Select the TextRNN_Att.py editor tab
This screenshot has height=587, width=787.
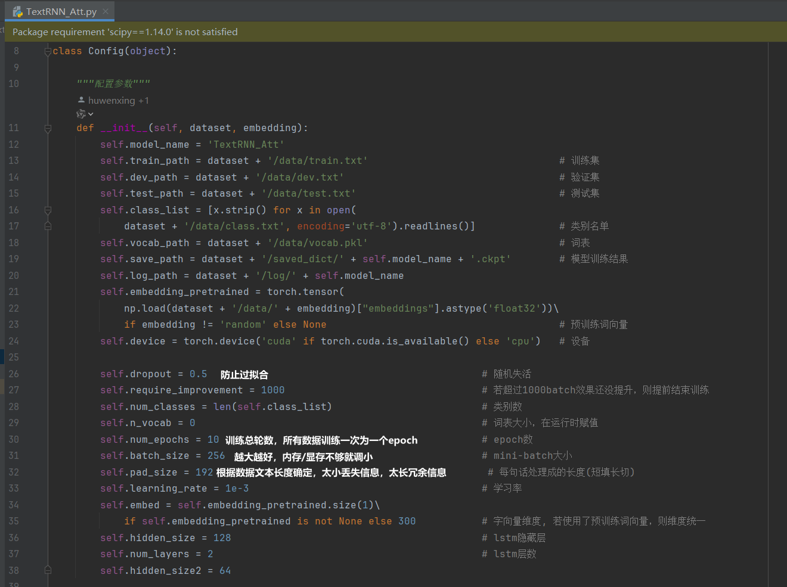point(60,11)
